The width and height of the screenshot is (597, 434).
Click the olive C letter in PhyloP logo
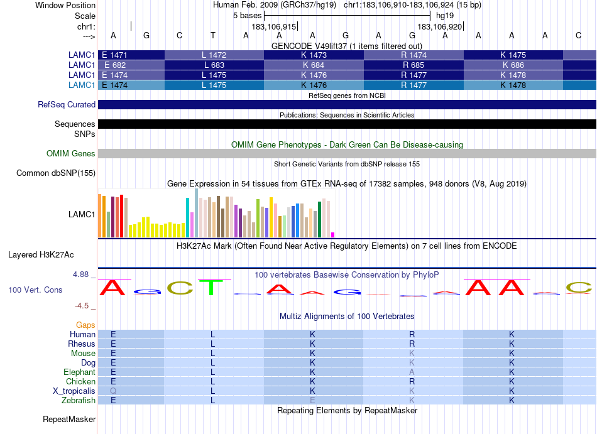click(180, 288)
